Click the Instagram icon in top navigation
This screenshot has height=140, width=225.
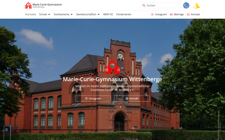pyautogui.click(x=152, y=15)
